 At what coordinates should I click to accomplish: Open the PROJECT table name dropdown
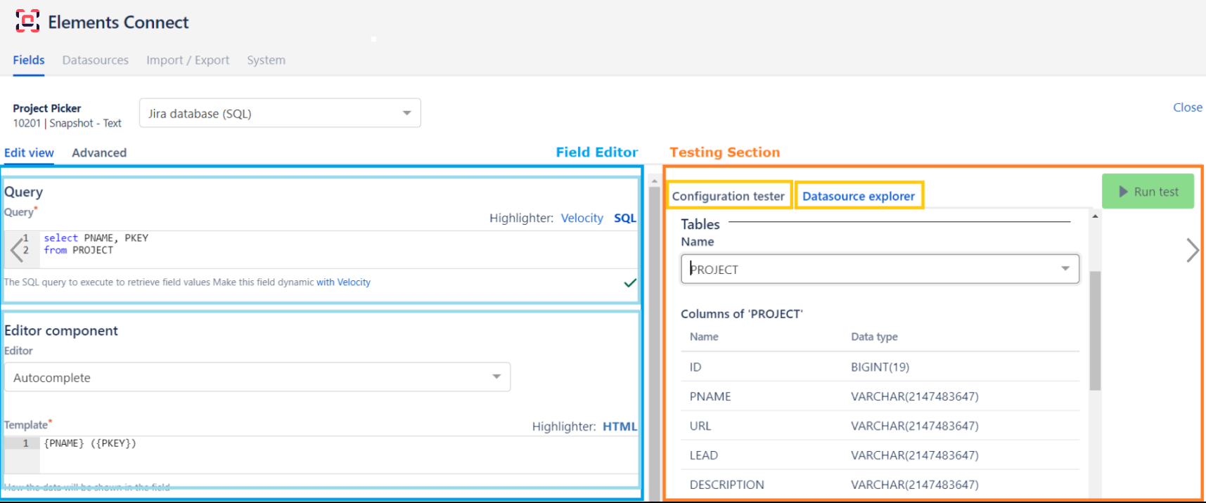[x=880, y=269]
